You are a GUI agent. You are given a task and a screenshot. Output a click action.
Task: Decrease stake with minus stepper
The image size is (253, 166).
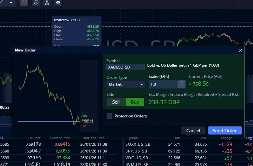pos(181,86)
